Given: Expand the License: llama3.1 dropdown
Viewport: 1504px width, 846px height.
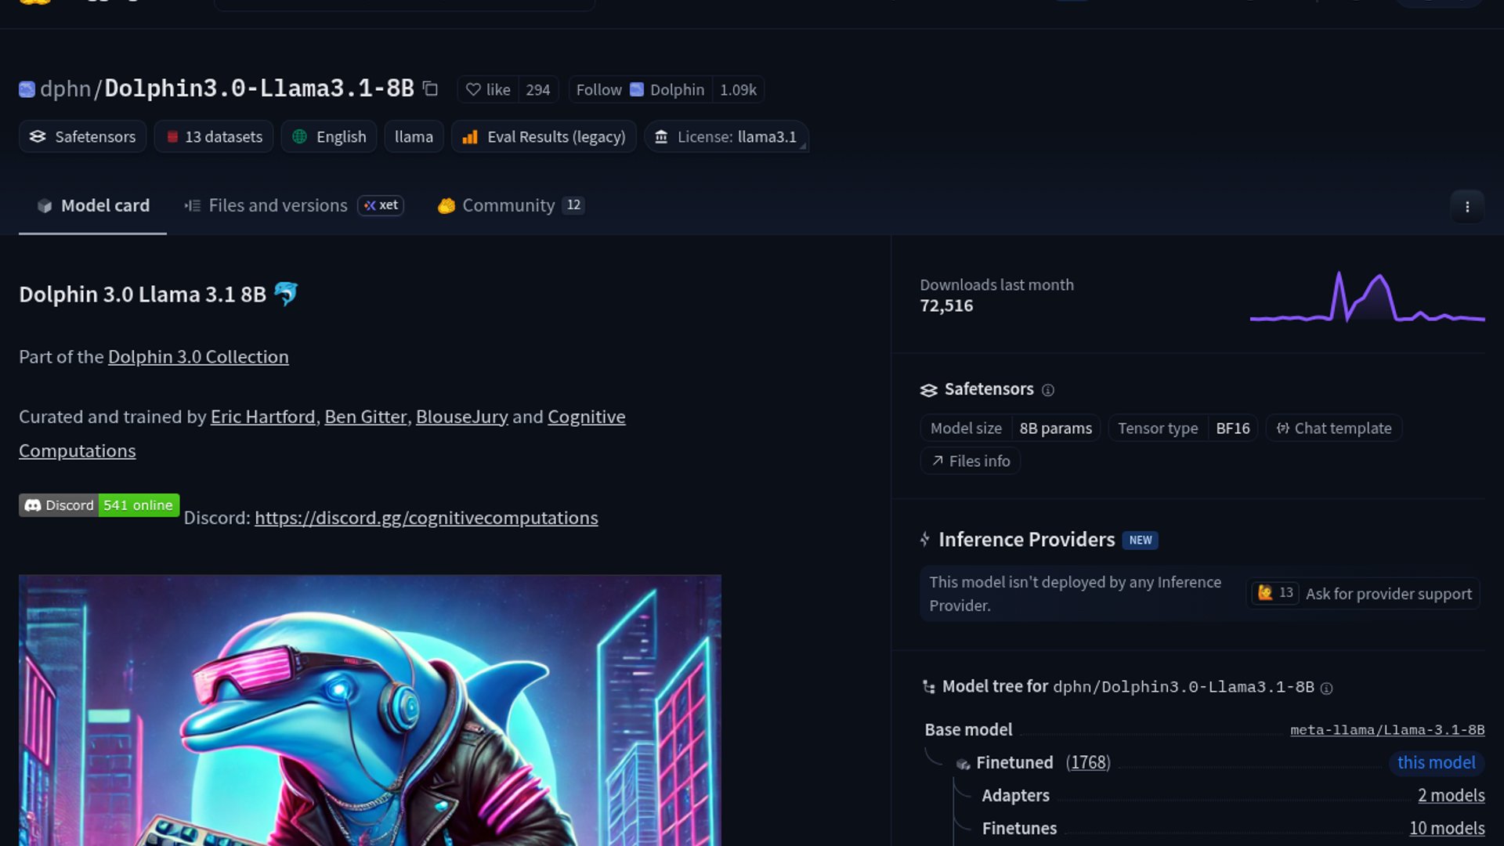Looking at the screenshot, I should click(x=725, y=136).
